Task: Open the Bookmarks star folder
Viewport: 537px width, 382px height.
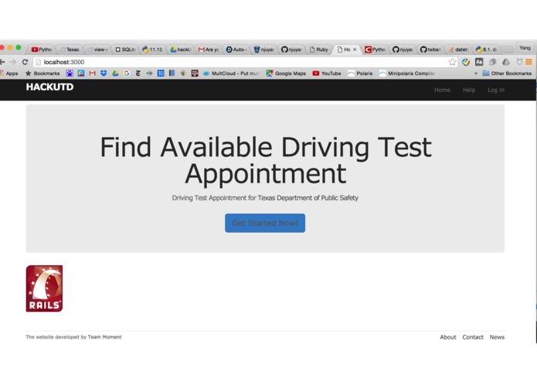Action: click(42, 73)
